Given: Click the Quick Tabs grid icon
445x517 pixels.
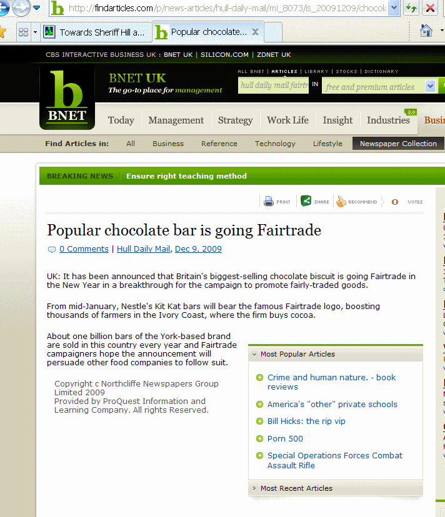Looking at the screenshot, I should point(24,32).
